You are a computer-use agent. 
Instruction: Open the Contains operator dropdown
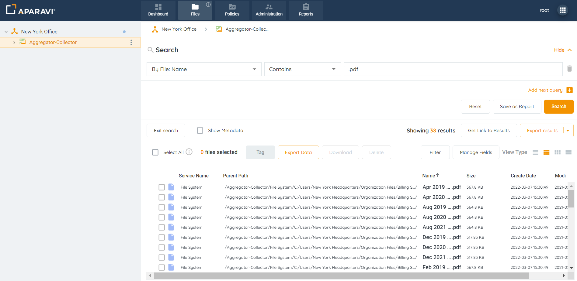tap(302, 69)
